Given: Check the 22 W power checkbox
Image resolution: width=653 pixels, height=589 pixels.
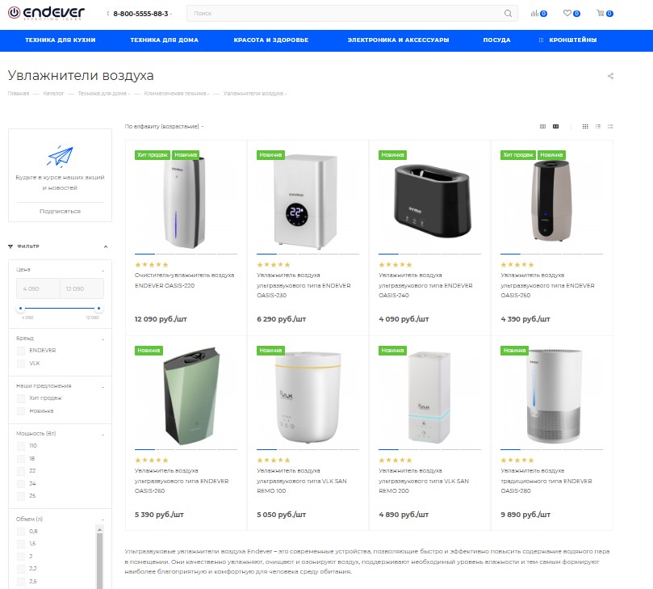Looking at the screenshot, I should click(21, 471).
